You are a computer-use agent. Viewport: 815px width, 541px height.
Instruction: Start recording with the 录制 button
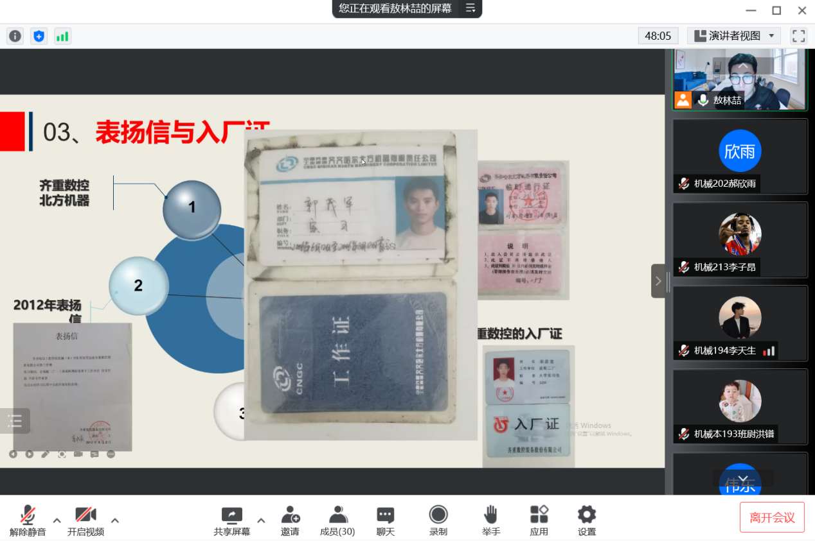[438, 520]
